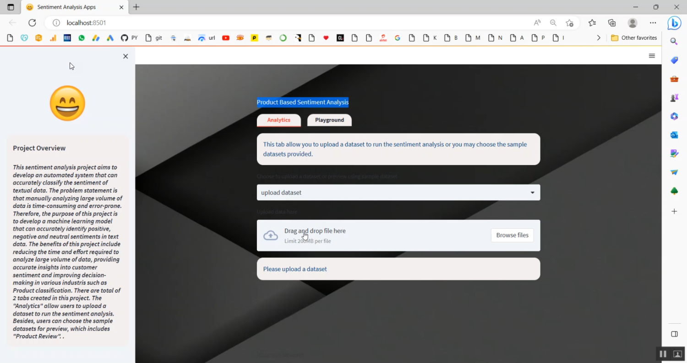This screenshot has height=363, width=687.
Task: Click the Browse files button
Action: click(x=512, y=235)
